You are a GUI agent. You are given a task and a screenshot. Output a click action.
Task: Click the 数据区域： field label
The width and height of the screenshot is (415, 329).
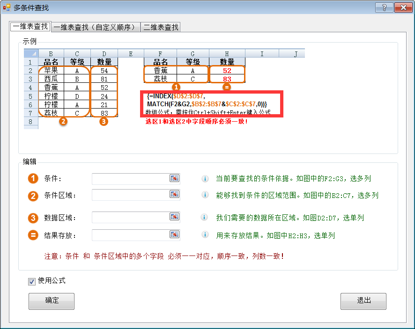[x=60, y=218]
